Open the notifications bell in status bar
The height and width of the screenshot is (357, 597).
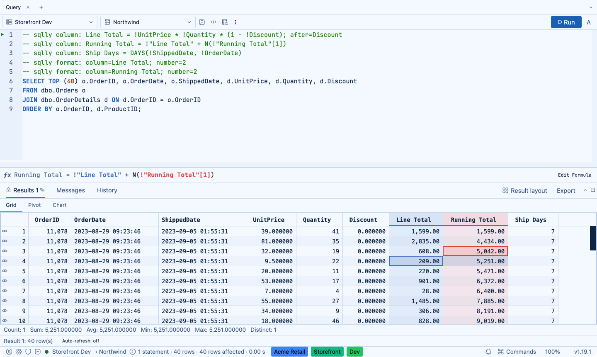(x=488, y=352)
